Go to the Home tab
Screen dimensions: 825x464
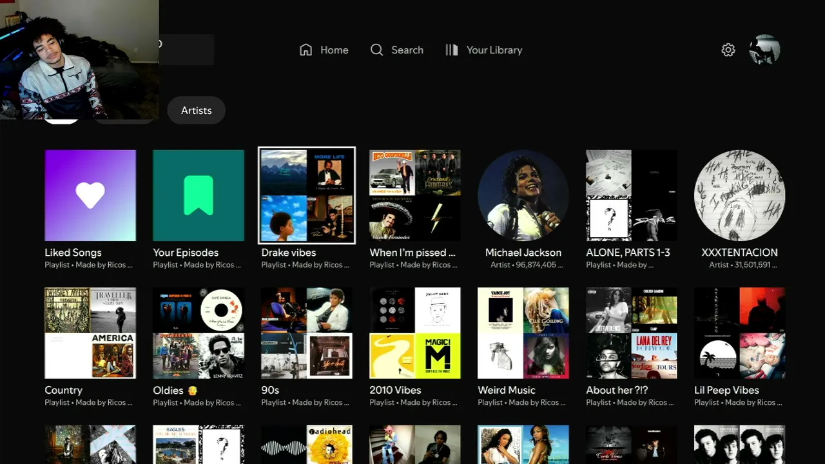(x=324, y=50)
